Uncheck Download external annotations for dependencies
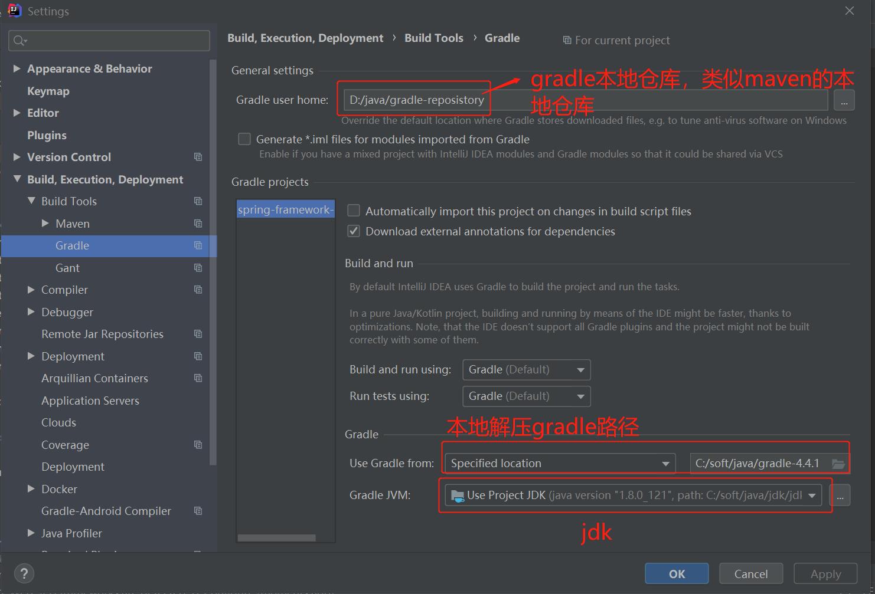Viewport: 875px width, 594px height. pyautogui.click(x=354, y=231)
